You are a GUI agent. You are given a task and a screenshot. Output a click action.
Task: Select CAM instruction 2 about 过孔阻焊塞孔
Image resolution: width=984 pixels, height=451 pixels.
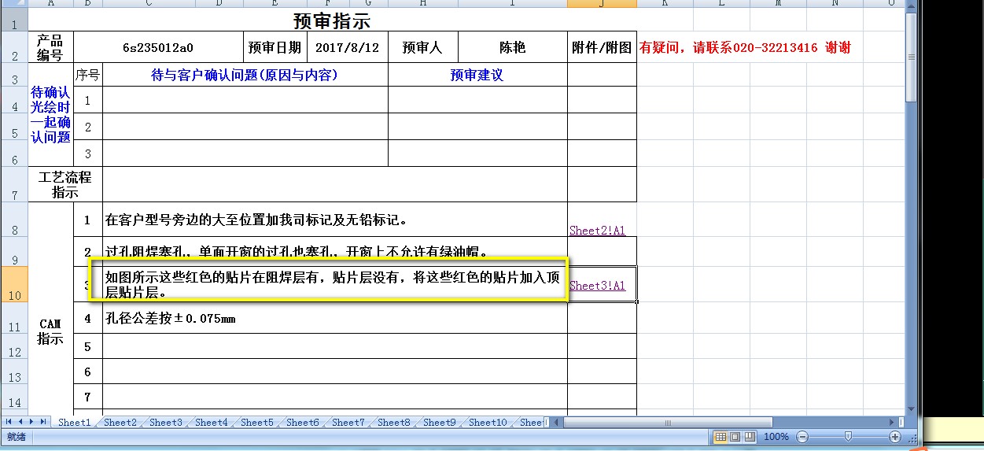coord(335,252)
